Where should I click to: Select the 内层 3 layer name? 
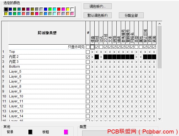[14, 62]
